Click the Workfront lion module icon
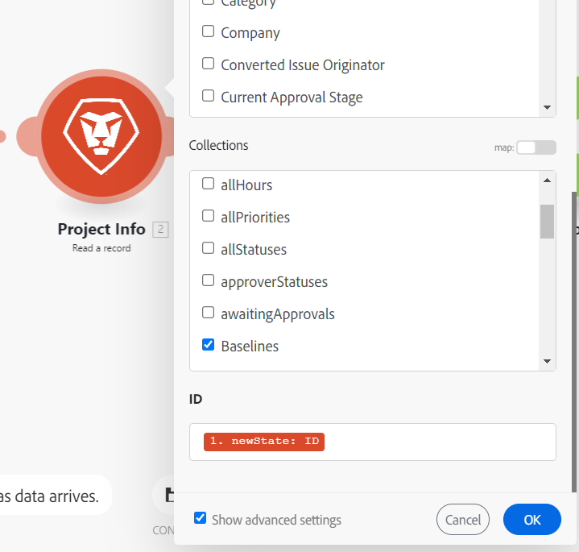579x552 pixels. point(101,133)
